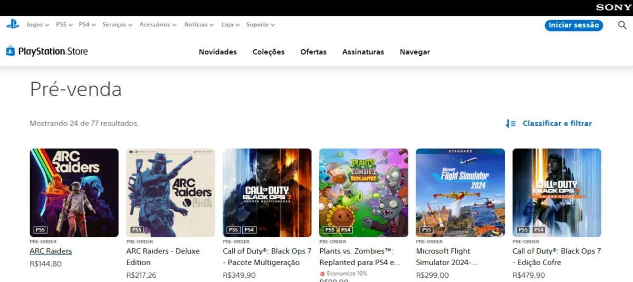
Task: Click the R$144,80 price
Action: 45,264
